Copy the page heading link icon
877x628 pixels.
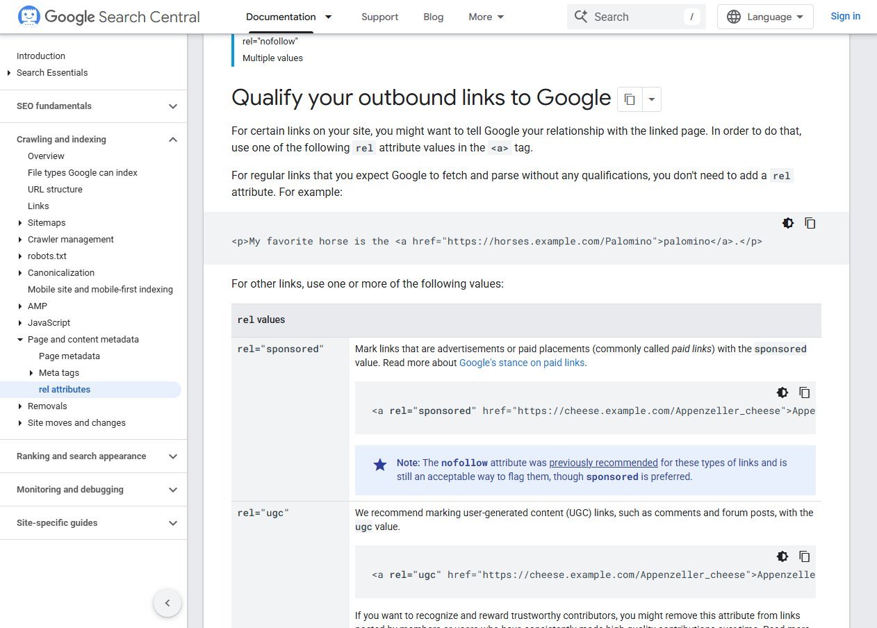(x=630, y=99)
